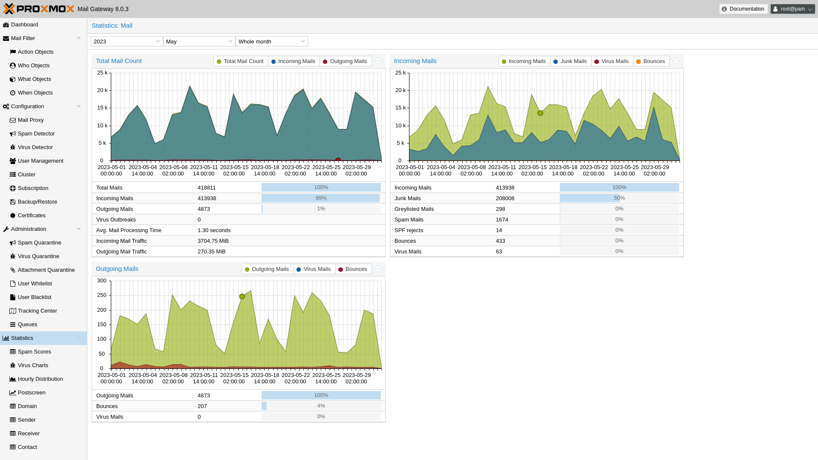Open the Certificates panel
Screen dimensions: 818x460
pyautogui.click(x=32, y=215)
